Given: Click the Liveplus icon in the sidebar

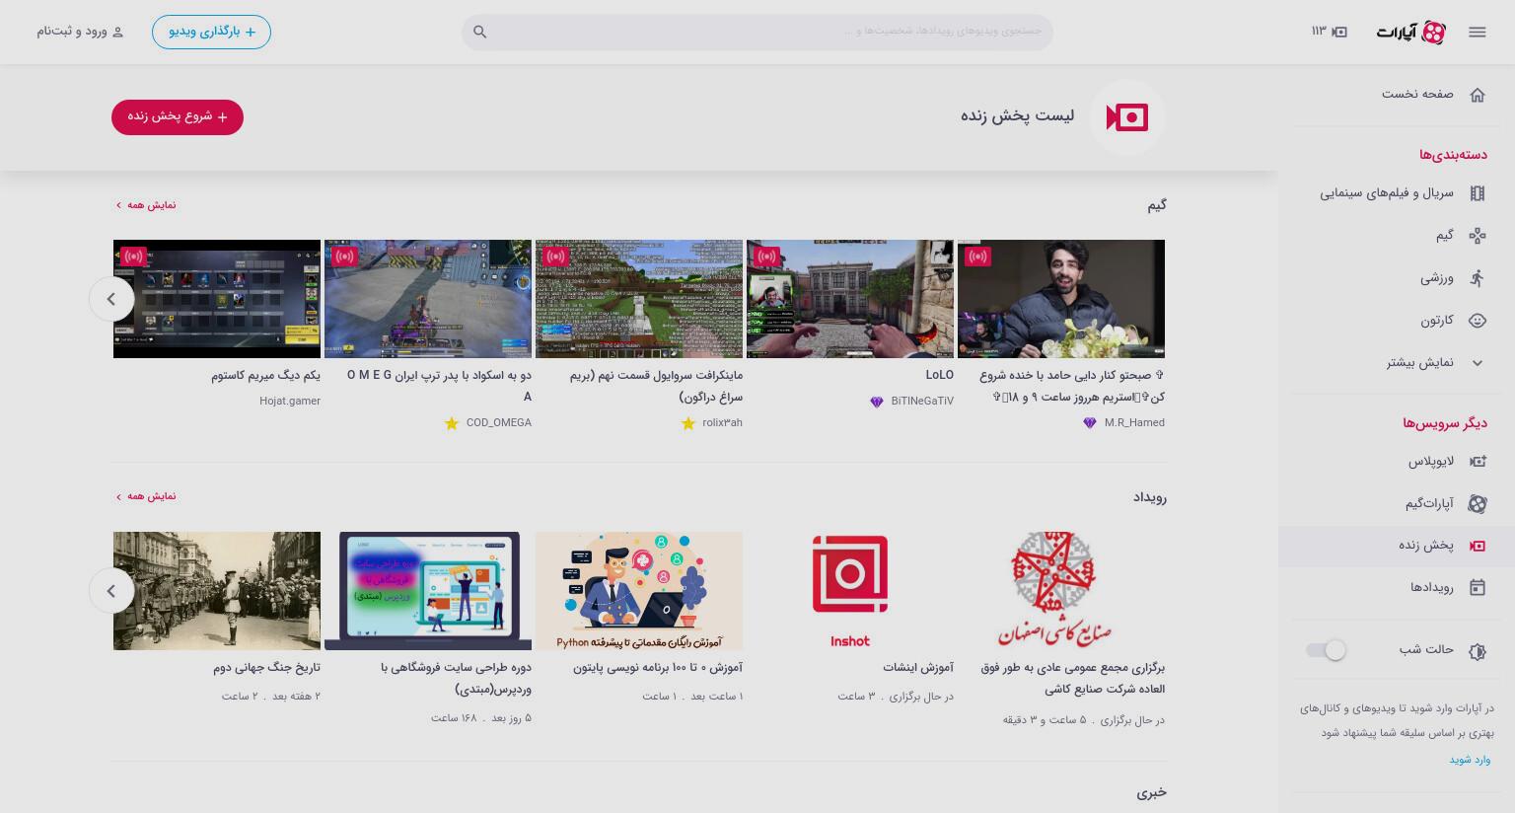Looking at the screenshot, I should [1477, 461].
